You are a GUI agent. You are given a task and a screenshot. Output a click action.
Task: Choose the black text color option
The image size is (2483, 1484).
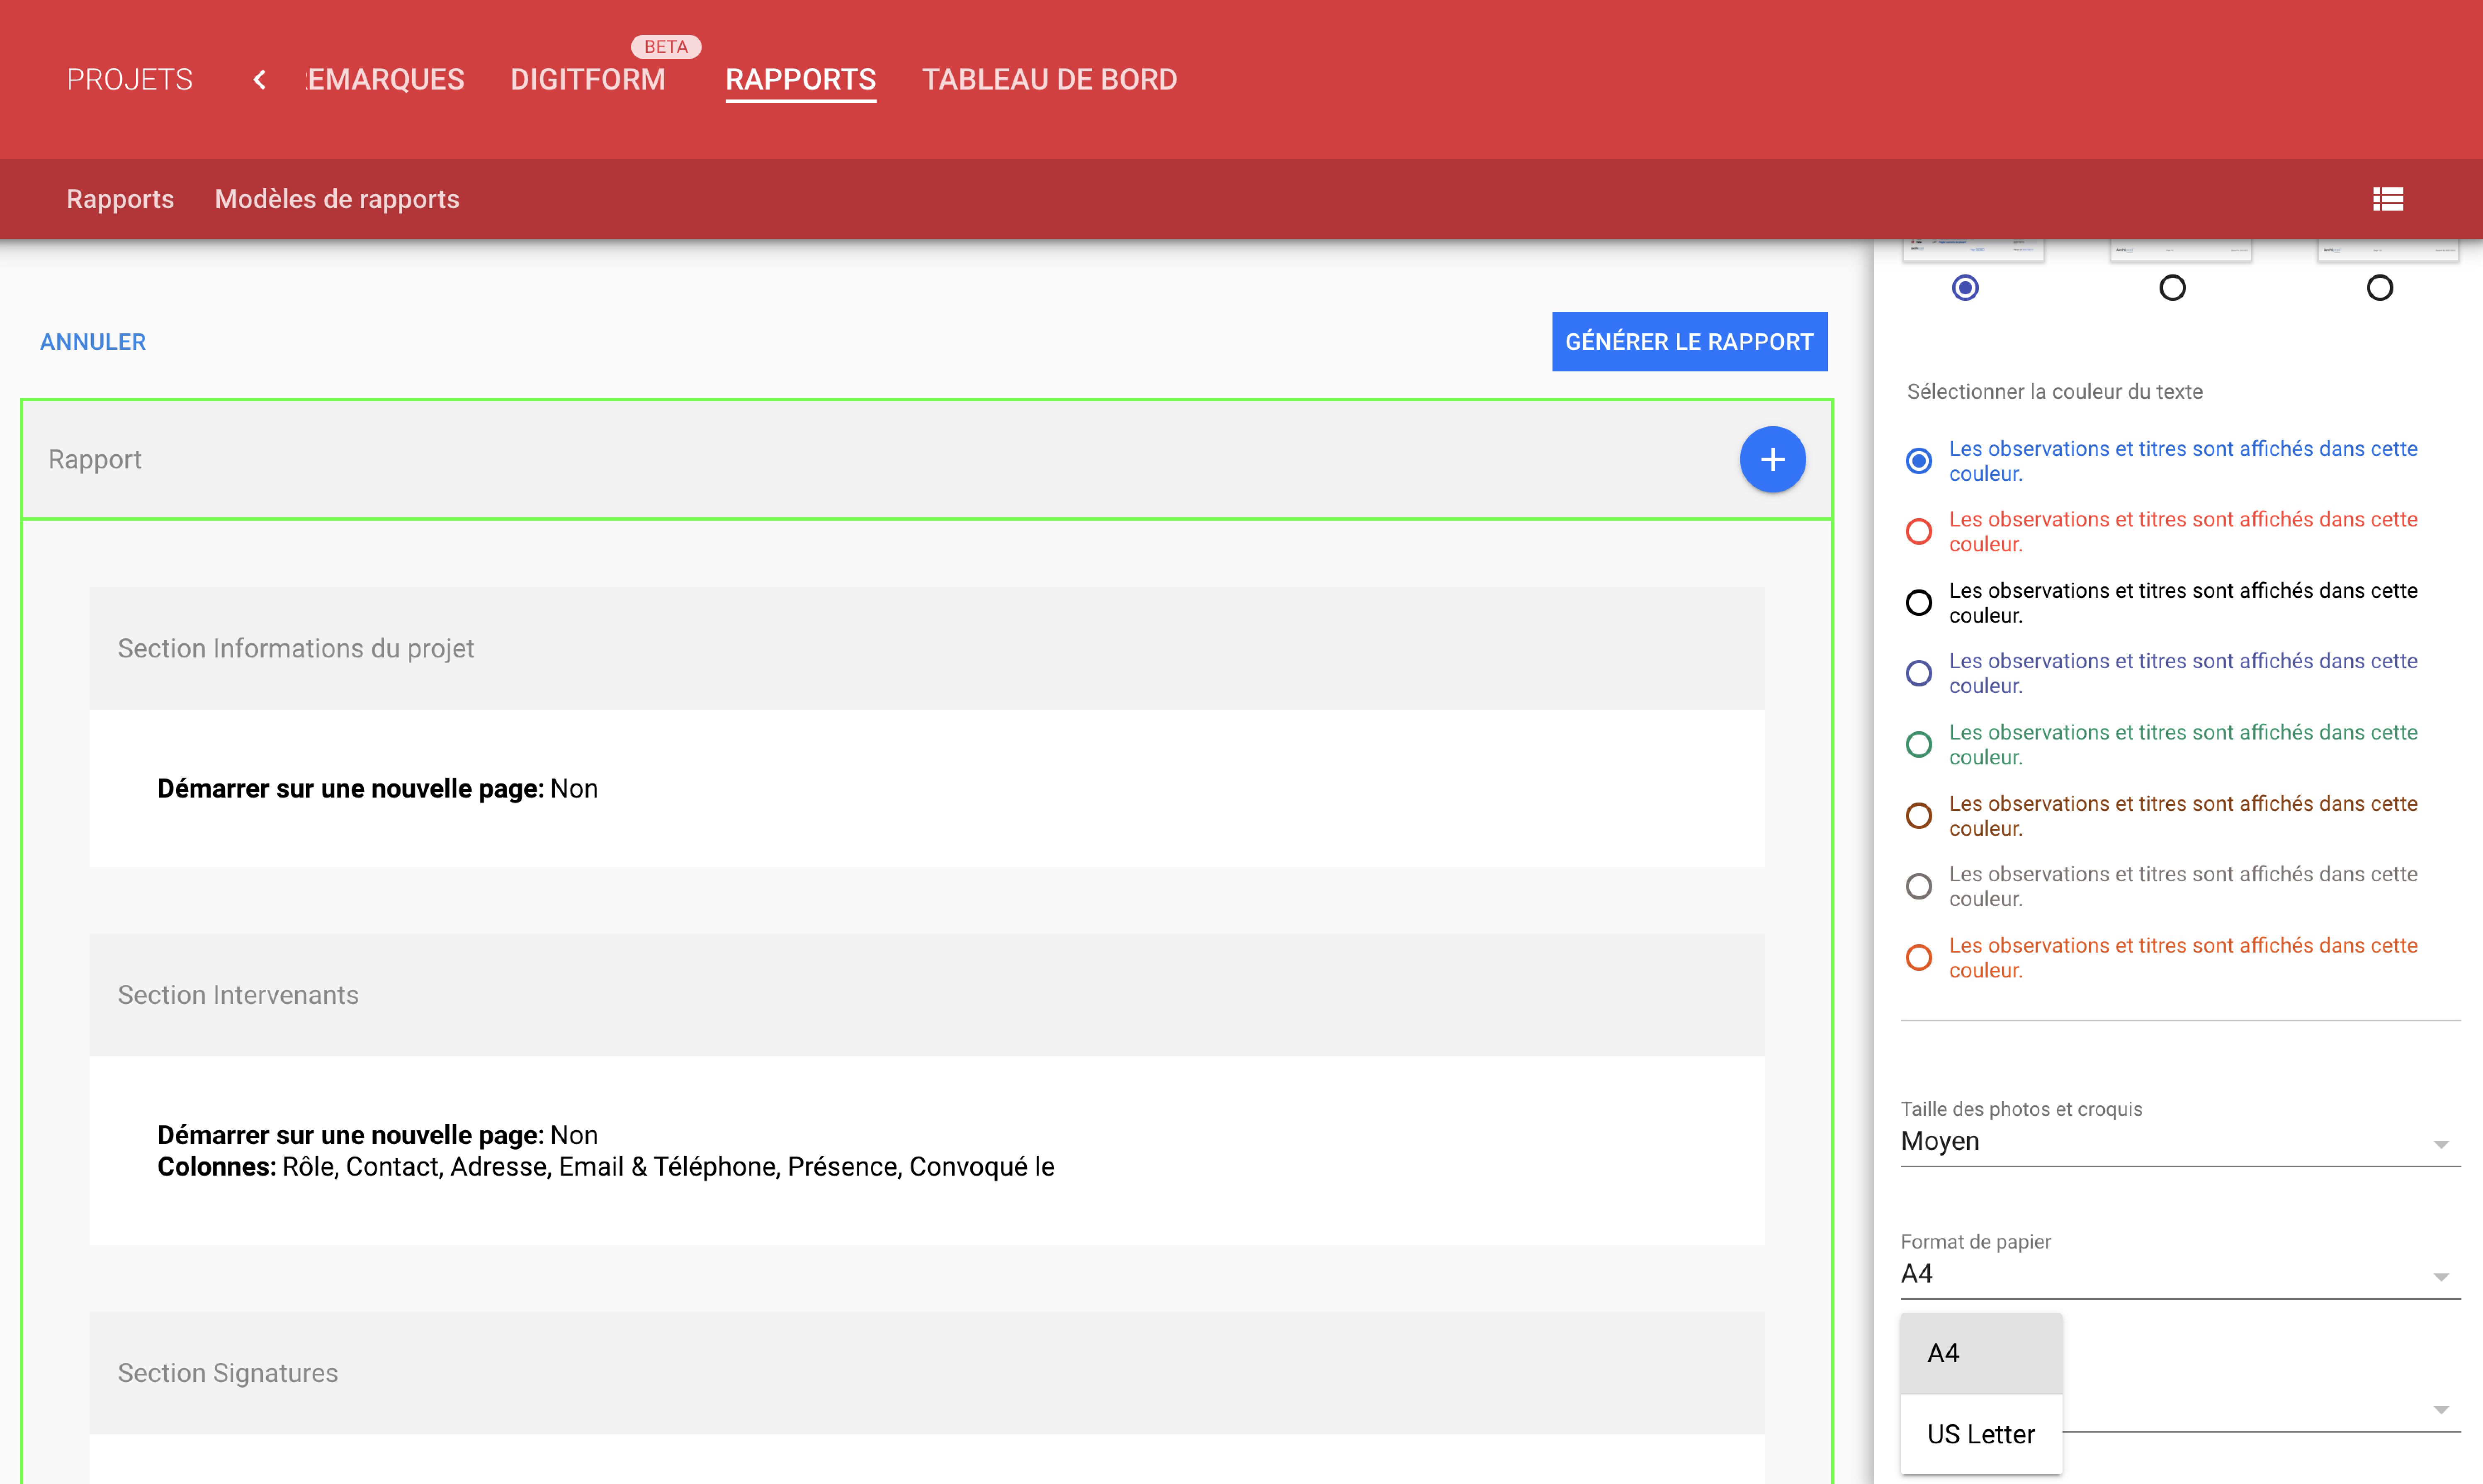(1918, 602)
